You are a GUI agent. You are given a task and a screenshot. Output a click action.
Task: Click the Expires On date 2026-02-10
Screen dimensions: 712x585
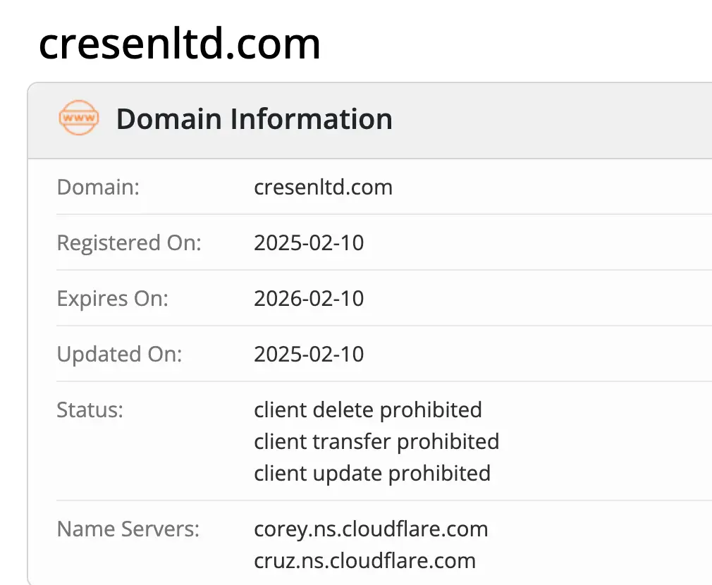309,298
